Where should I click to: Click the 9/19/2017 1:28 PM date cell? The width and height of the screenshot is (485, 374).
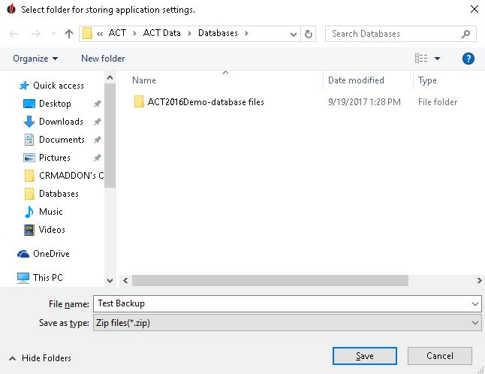[364, 102]
